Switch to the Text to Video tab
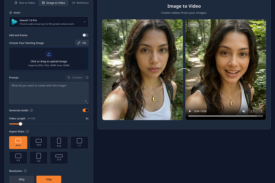Viewport: 275px width, 183px height. [x=25, y=3]
